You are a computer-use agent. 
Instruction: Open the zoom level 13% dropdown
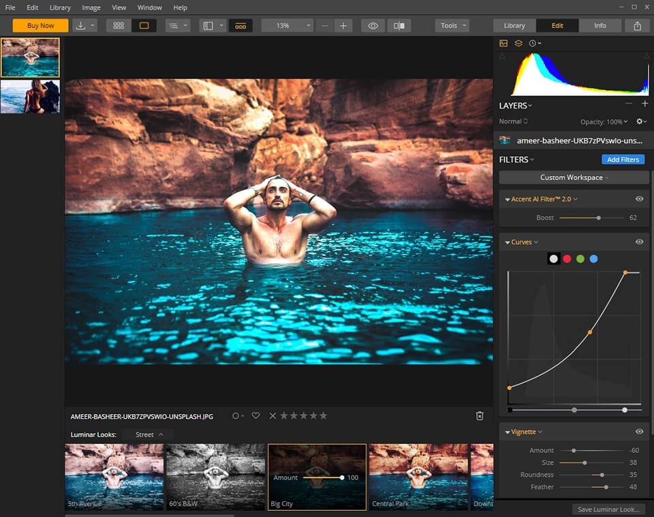pyautogui.click(x=287, y=26)
